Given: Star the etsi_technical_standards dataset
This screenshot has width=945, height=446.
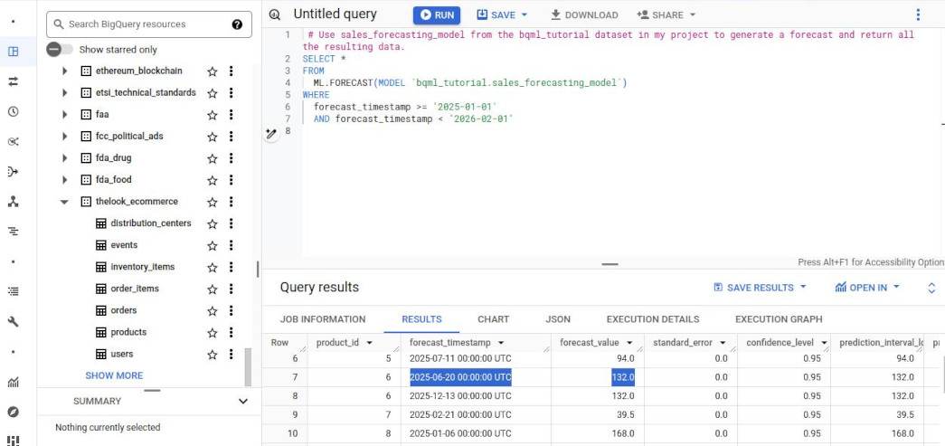Looking at the screenshot, I should (x=213, y=93).
